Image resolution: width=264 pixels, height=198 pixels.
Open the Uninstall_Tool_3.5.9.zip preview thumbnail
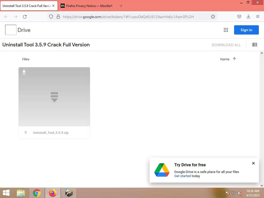click(54, 97)
